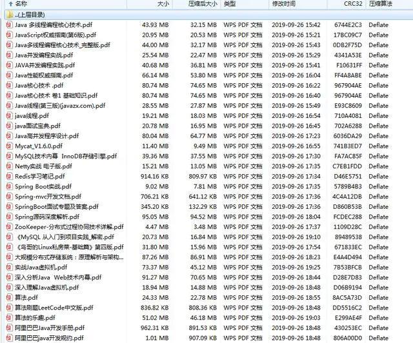This screenshot has height=343, width=413.
Task: Select file 大规模分布式存储系统：原理解析与架构...
Action: click(x=69, y=257)
